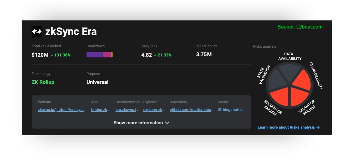352x159 pixels.
Task: Click the STATE VALIDATION chart label
Action: (263, 75)
